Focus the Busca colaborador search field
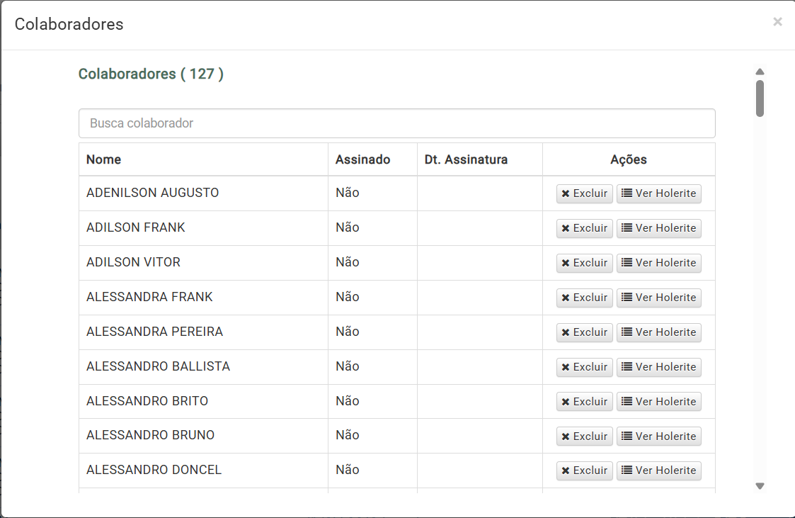The height and width of the screenshot is (518, 795). coord(397,123)
